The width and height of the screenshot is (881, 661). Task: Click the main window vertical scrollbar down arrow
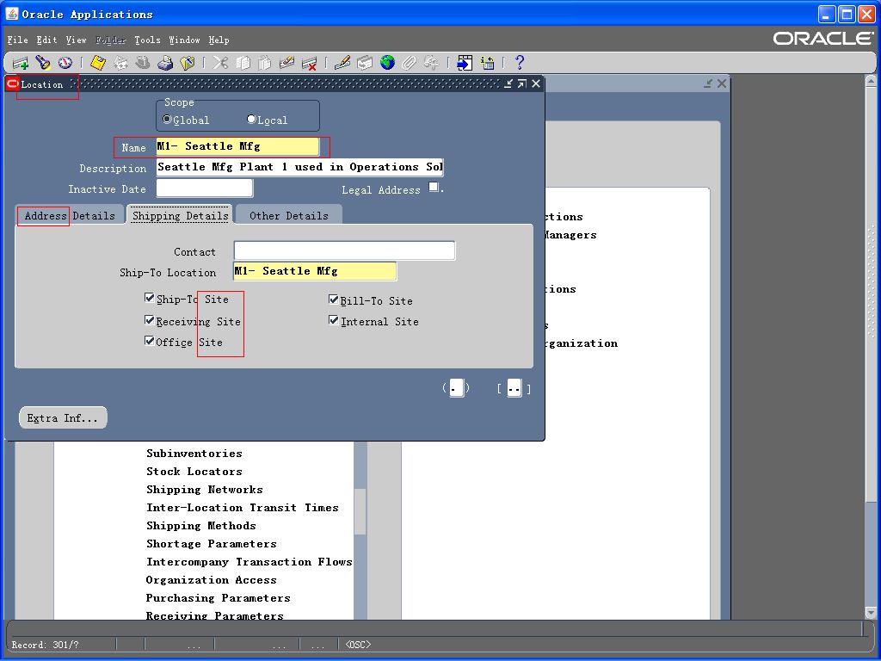(871, 613)
